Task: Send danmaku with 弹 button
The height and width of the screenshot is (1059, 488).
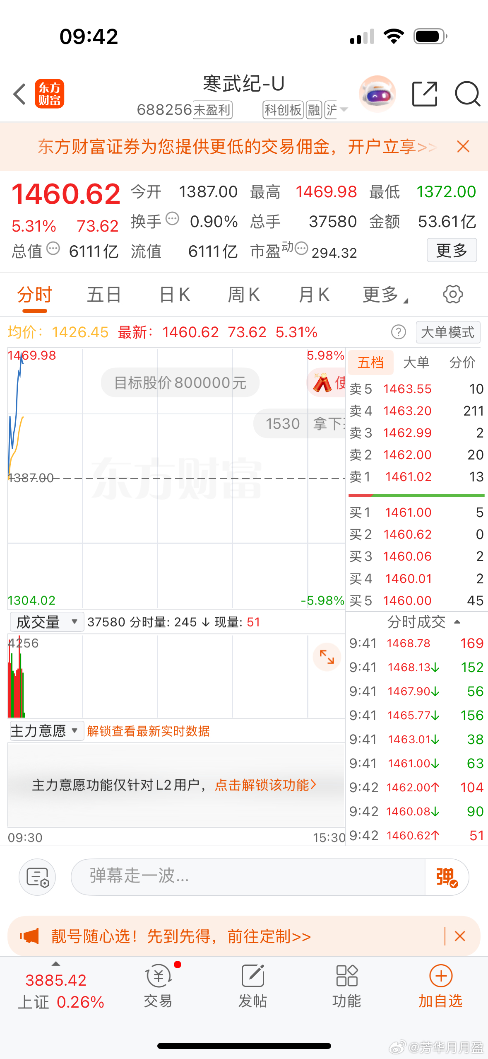Action: [447, 877]
